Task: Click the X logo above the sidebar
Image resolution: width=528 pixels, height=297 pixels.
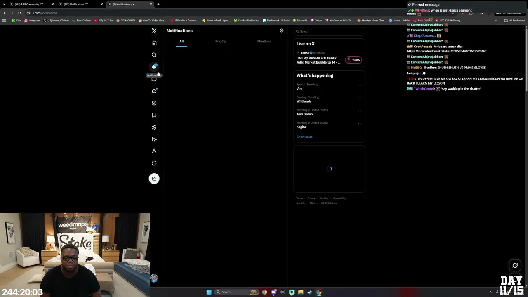Action: [154, 31]
